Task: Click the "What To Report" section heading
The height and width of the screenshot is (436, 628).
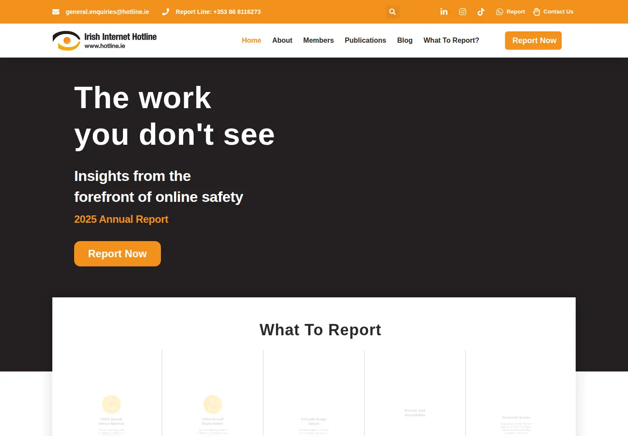Action: pos(320,330)
